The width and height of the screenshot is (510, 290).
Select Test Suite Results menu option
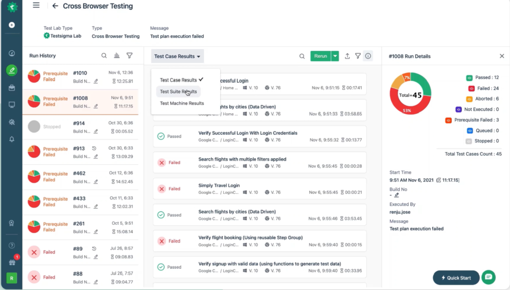point(178,92)
